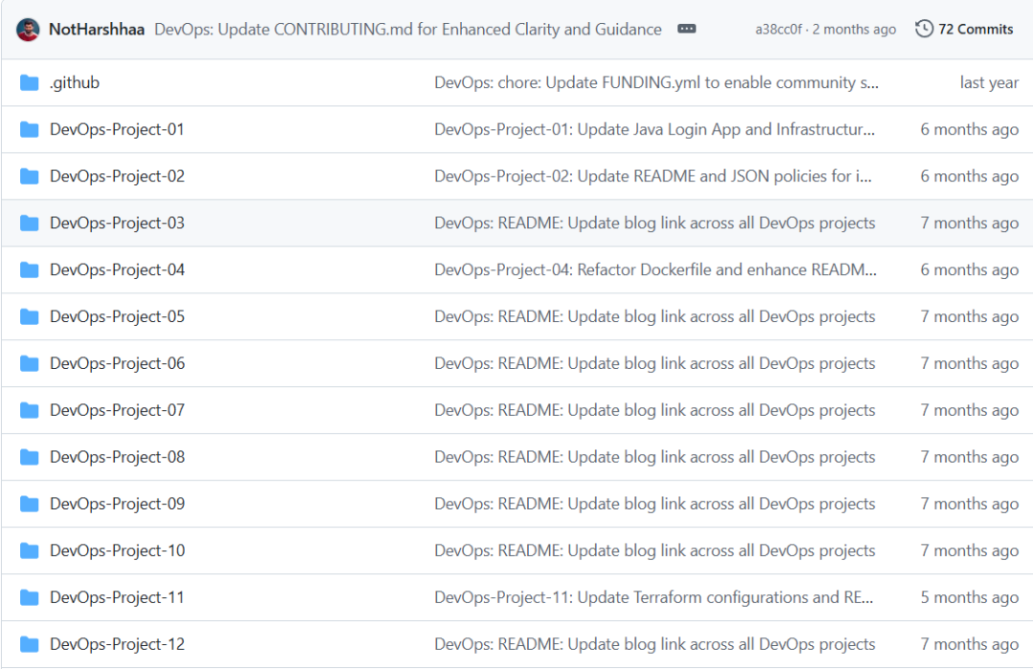The width and height of the screenshot is (1033, 669).
Task: Open the DevOps-Project-07 folder name
Action: click(118, 410)
